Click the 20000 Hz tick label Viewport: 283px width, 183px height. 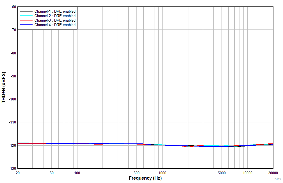[x=273, y=172]
